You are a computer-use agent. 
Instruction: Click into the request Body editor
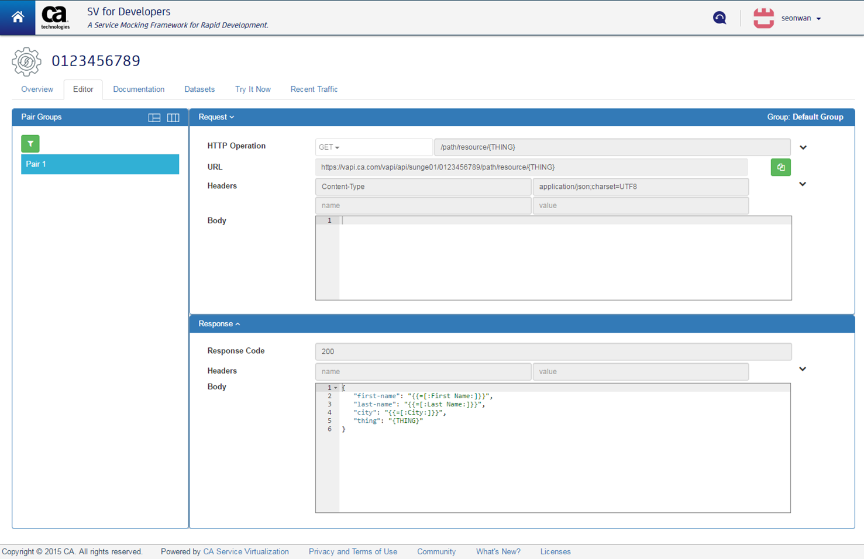(553, 258)
